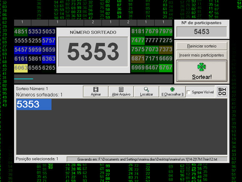Screen dimensions: 242x182
Task: Select the participants count field 5453
Action: click(x=202, y=32)
